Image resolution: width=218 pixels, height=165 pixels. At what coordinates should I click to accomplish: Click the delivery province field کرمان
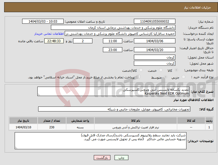tap(155, 57)
